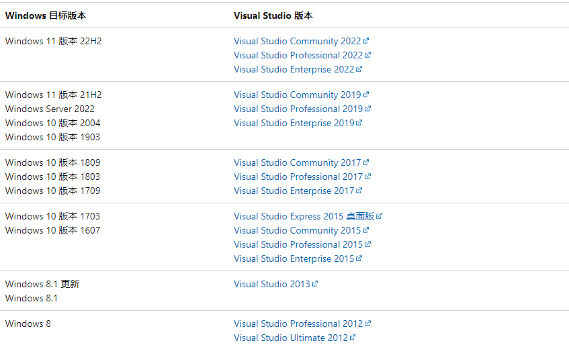Select the 'Windows 11 版本 21H2' text

click(53, 95)
